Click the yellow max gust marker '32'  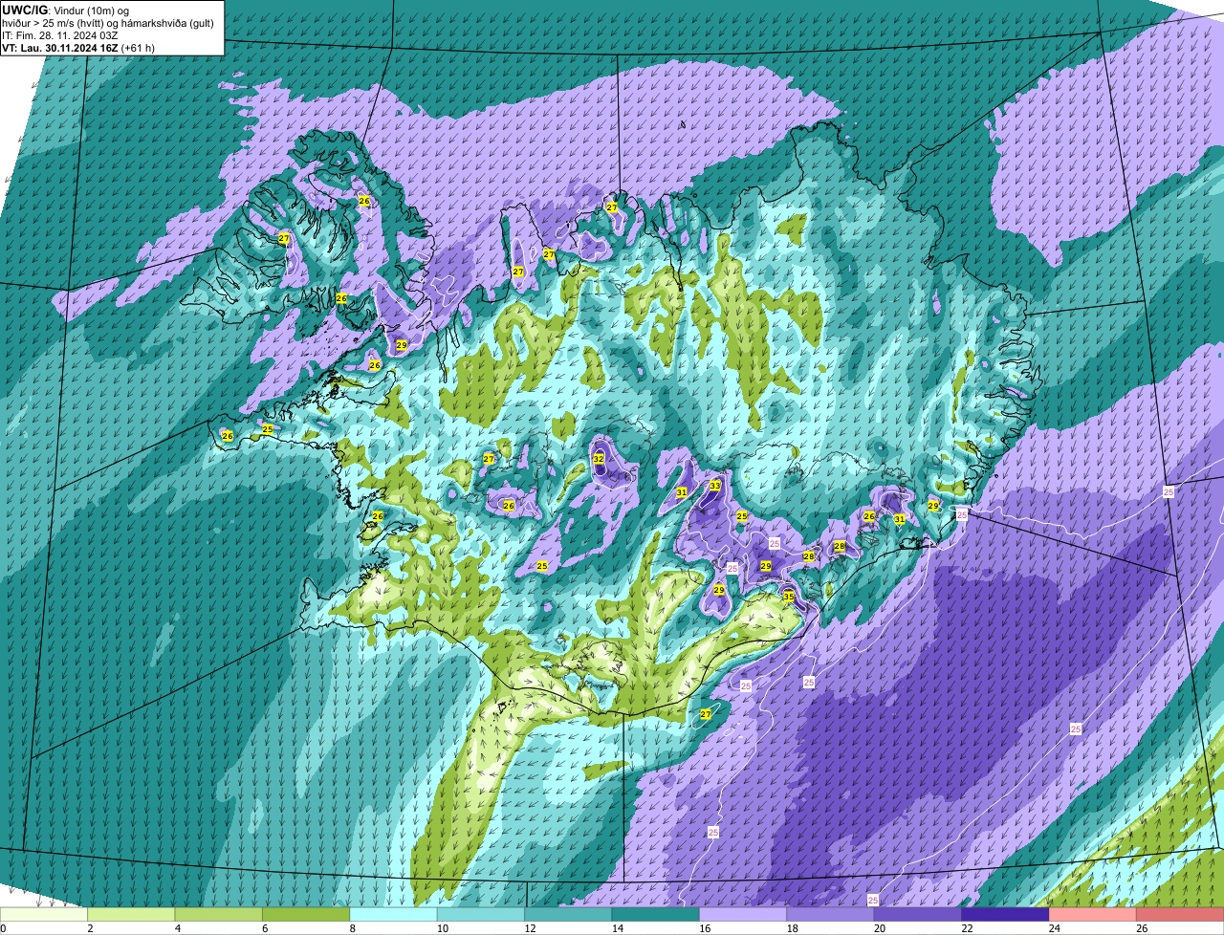click(599, 459)
